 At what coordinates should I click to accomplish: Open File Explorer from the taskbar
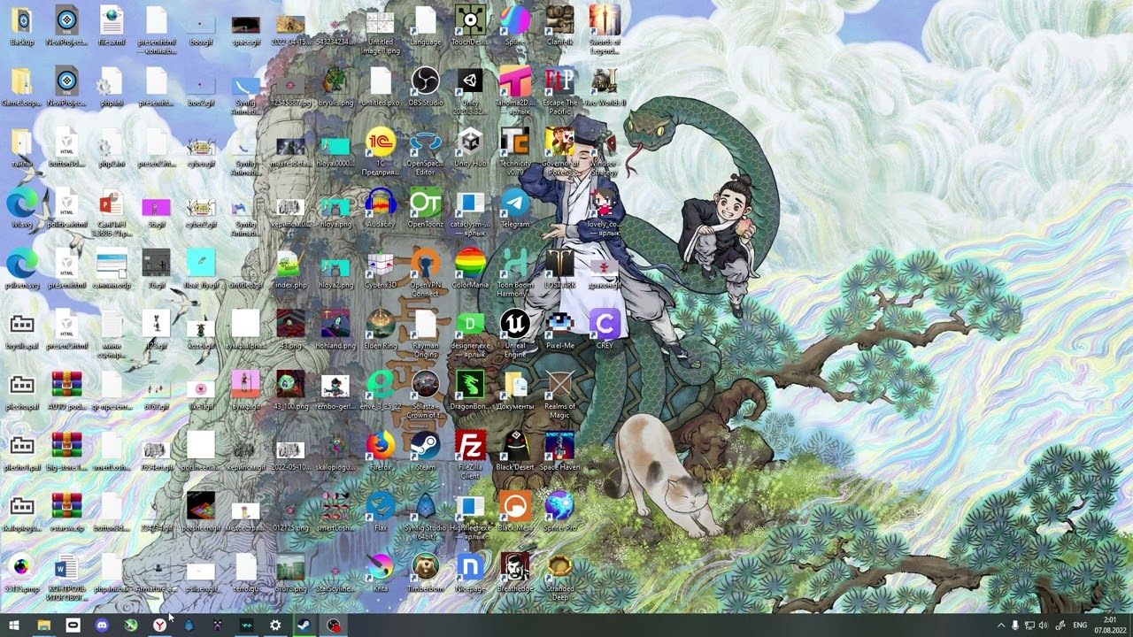(43, 625)
